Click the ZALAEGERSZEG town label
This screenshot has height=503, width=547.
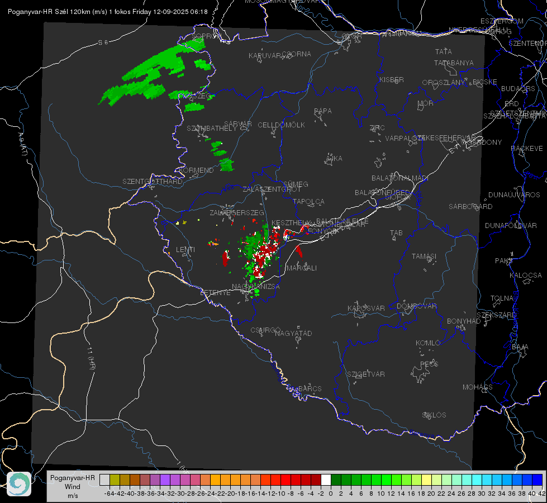[237, 212]
